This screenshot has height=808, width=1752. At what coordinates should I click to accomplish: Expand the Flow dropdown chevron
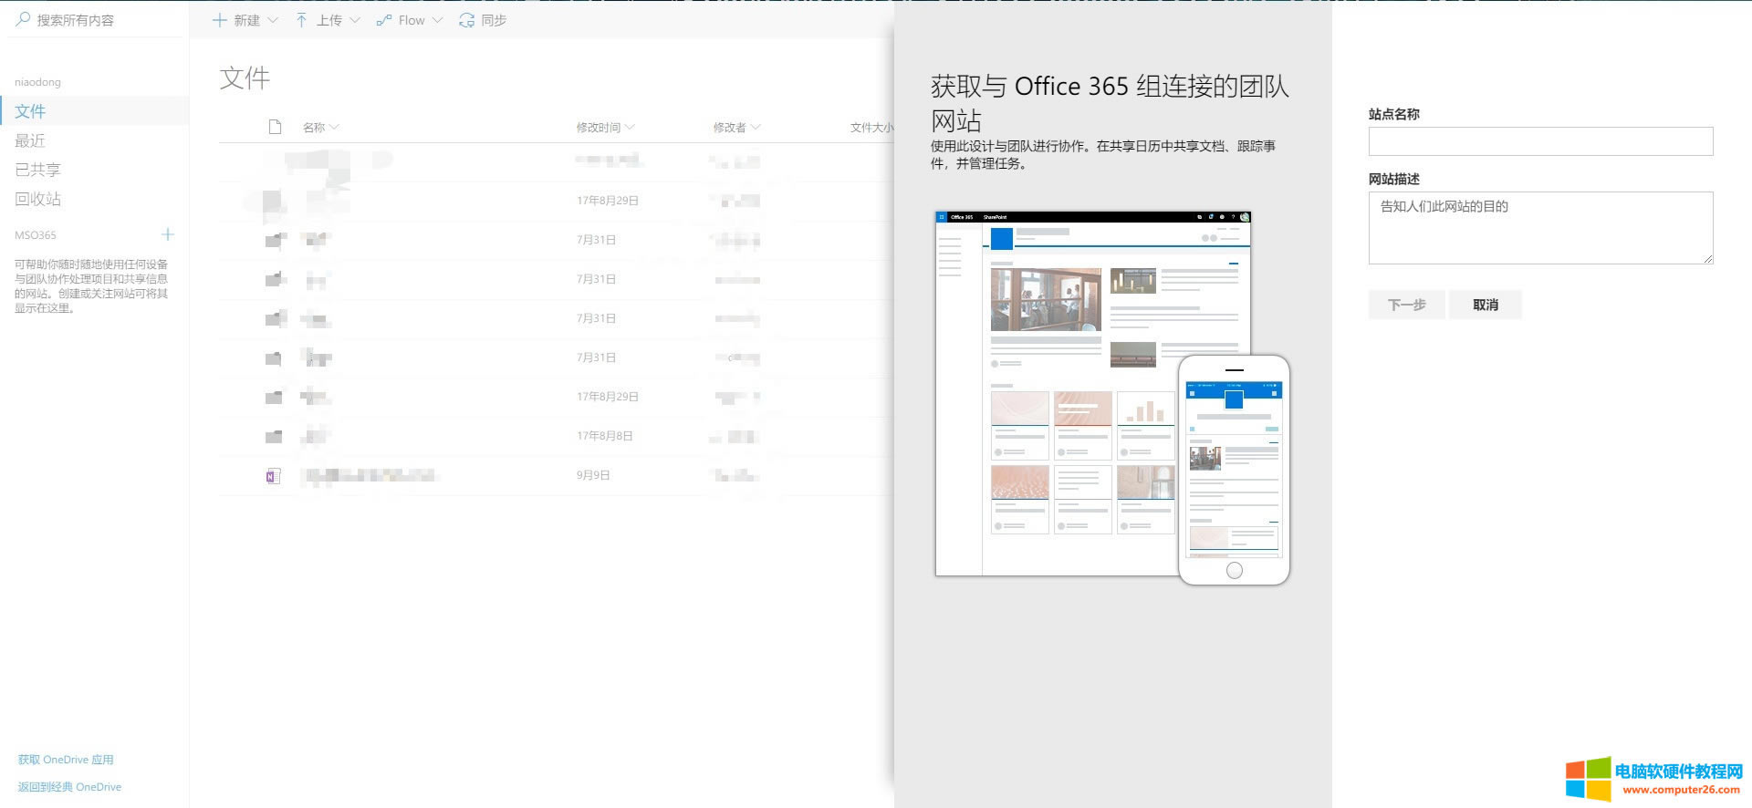click(438, 20)
